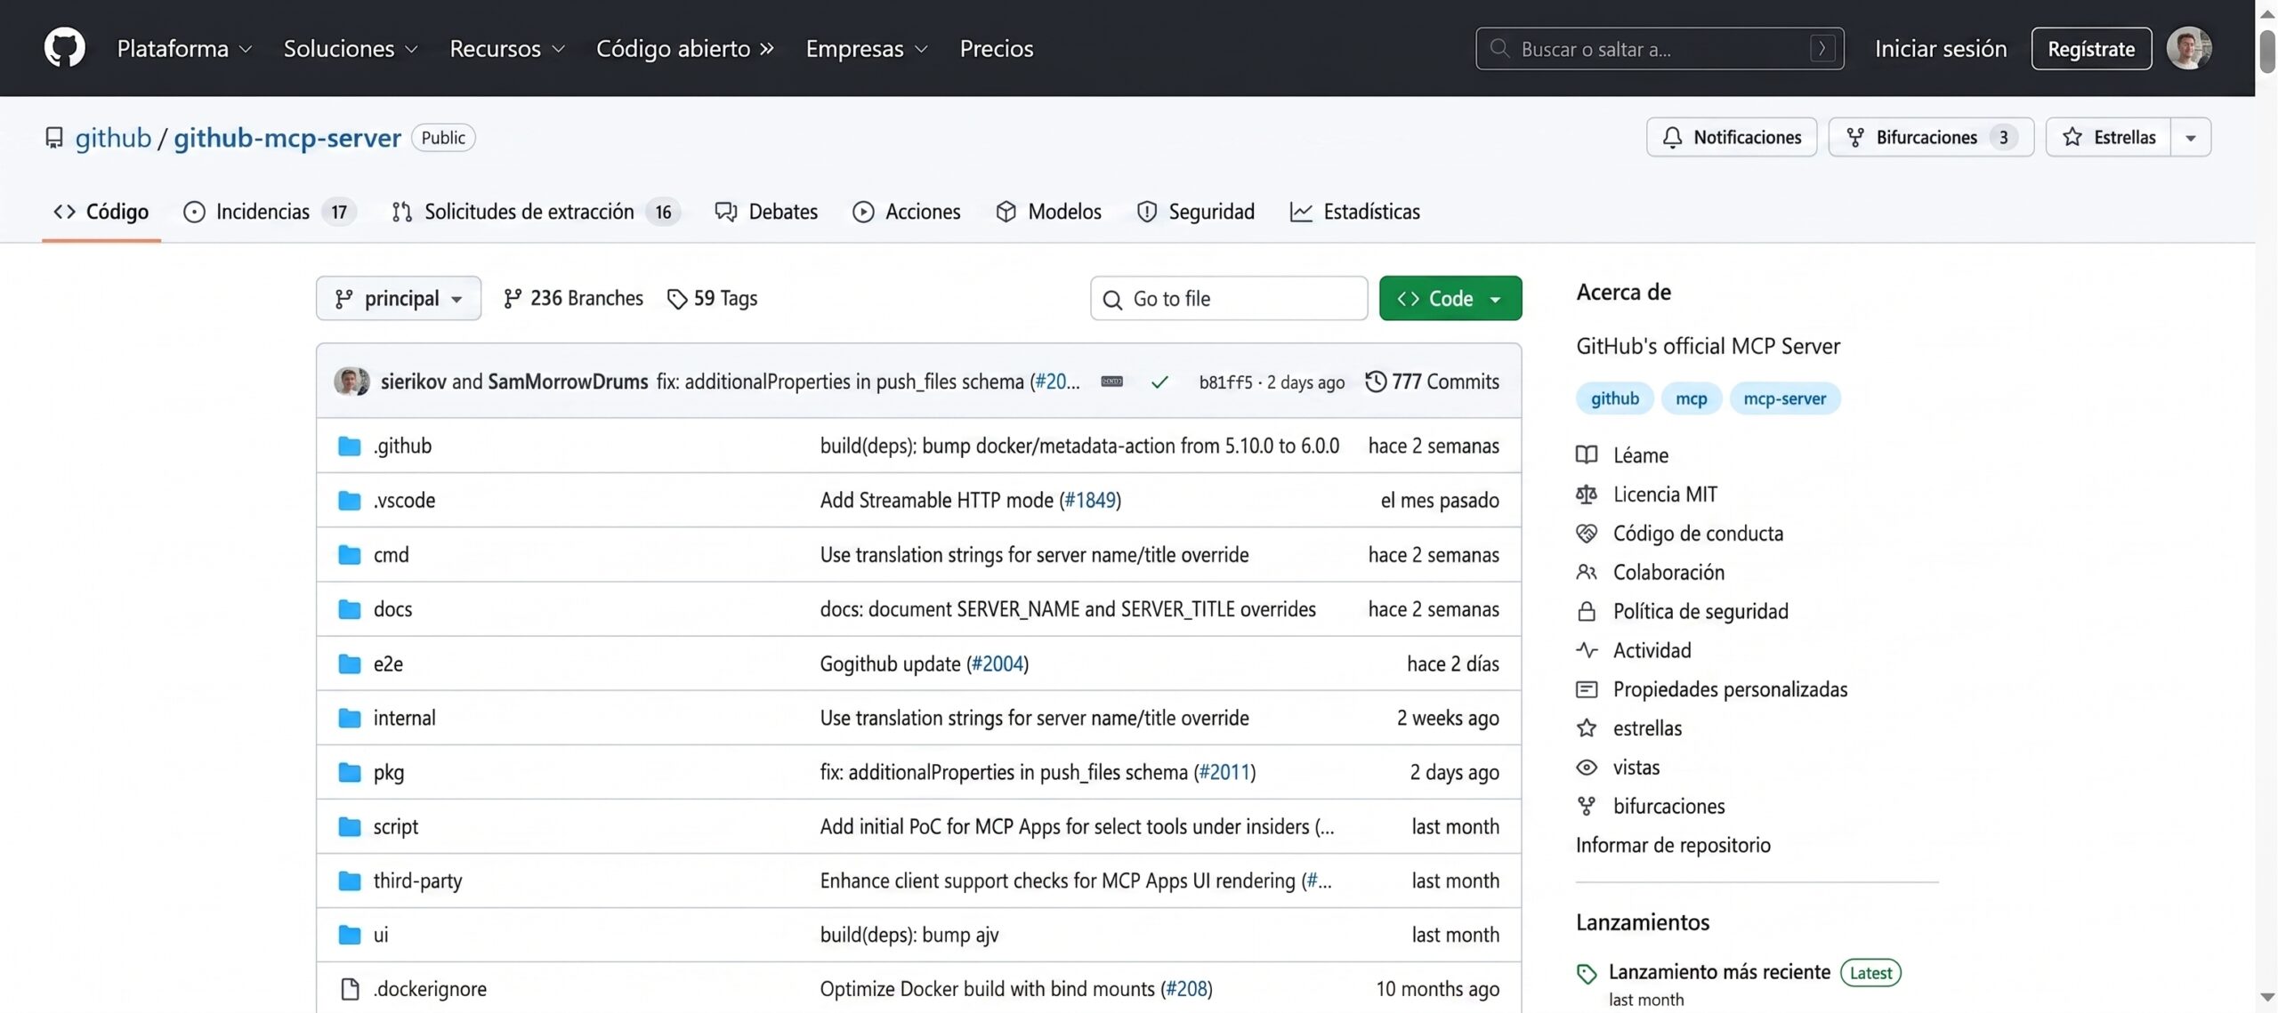Expand the commit message ellipsis icon

1111,382
